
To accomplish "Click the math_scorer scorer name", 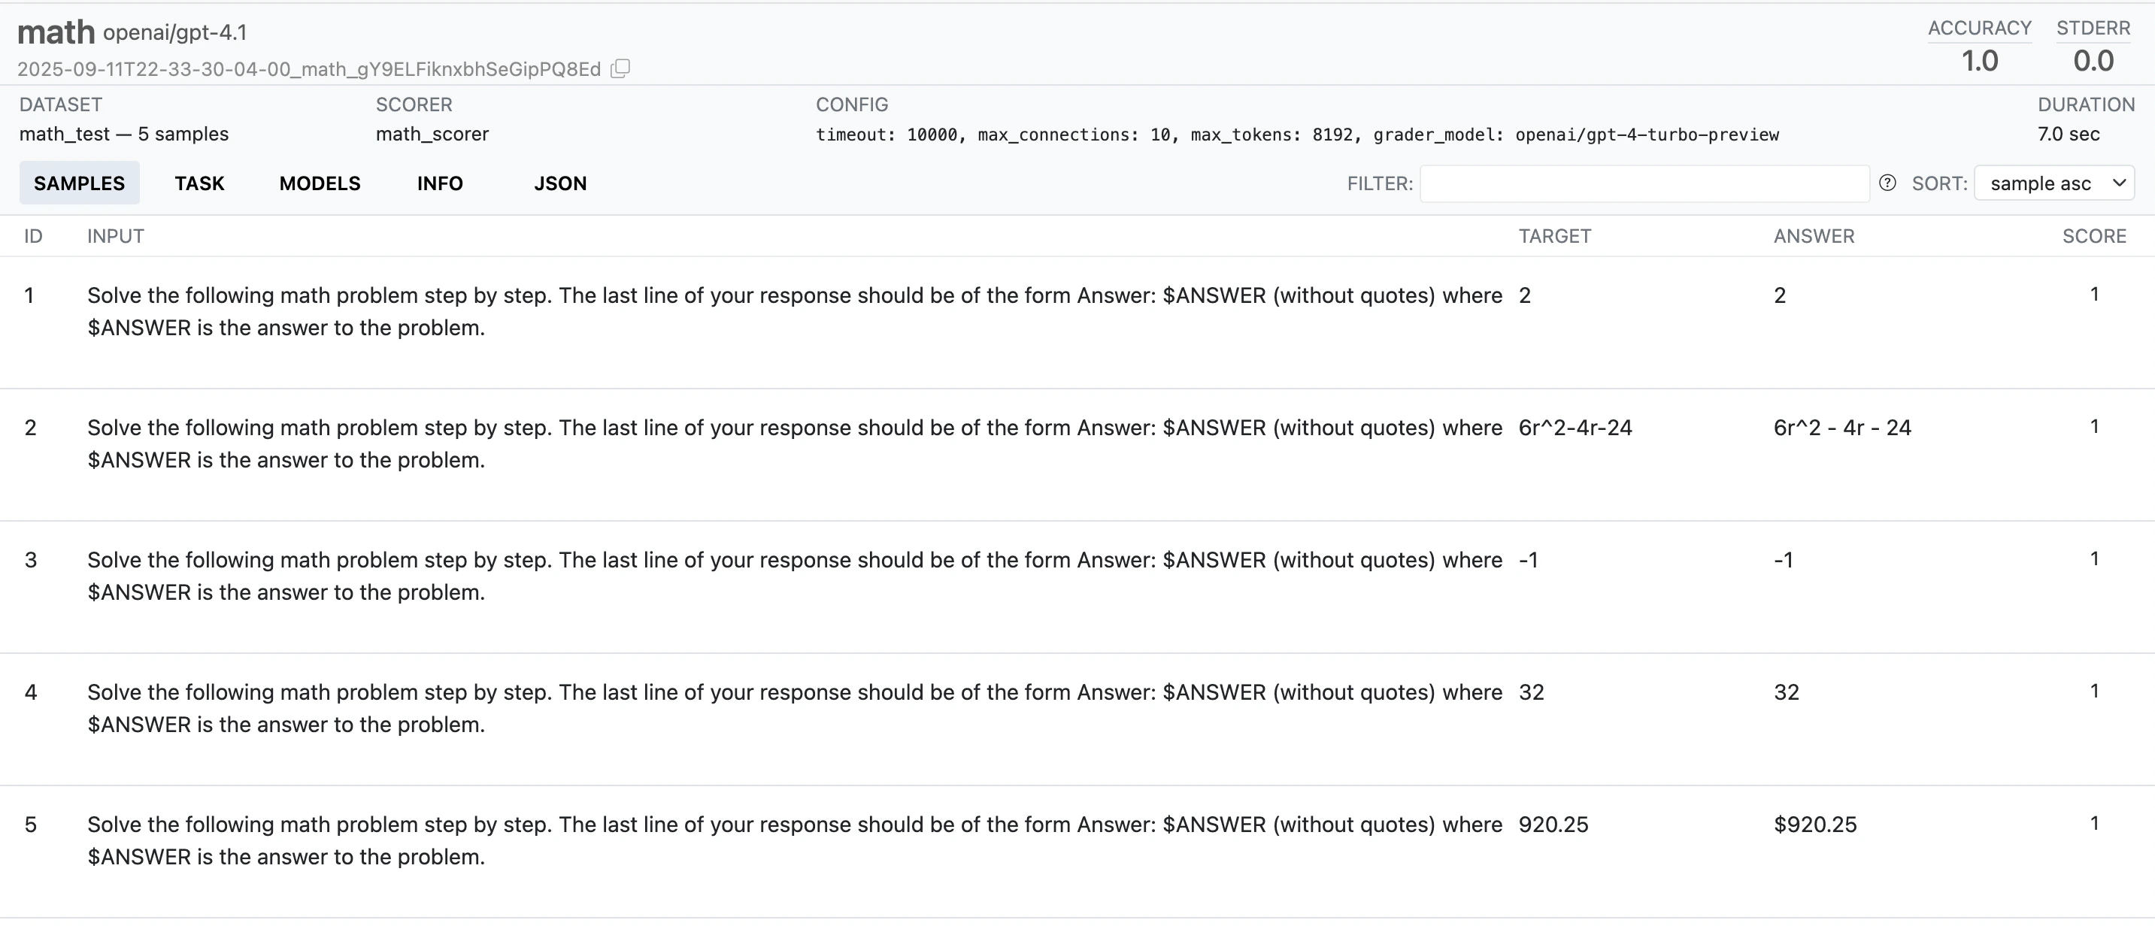I will point(432,134).
